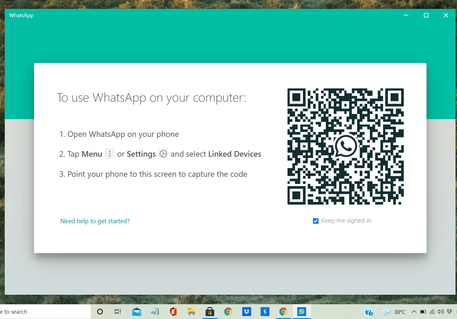
Task: Click the WhatsApp logo inside the QR code
Action: (x=345, y=146)
